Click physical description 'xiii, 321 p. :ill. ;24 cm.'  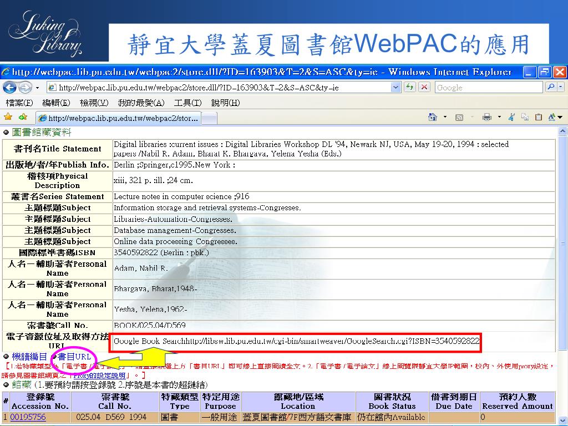pos(153,180)
